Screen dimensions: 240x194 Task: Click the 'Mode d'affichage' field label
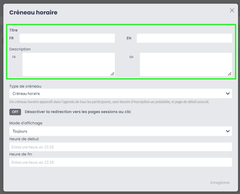click(26, 123)
